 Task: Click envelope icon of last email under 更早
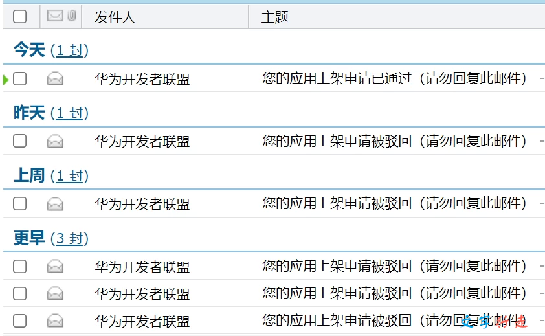[x=55, y=320]
